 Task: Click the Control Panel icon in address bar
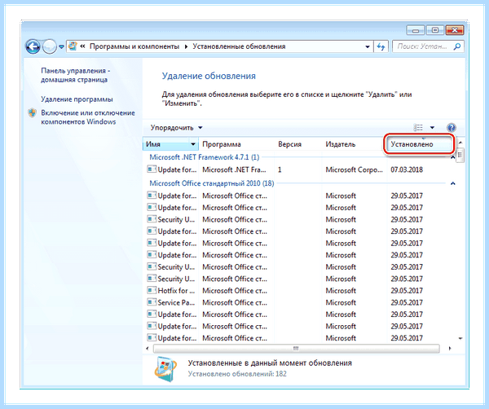[x=73, y=46]
